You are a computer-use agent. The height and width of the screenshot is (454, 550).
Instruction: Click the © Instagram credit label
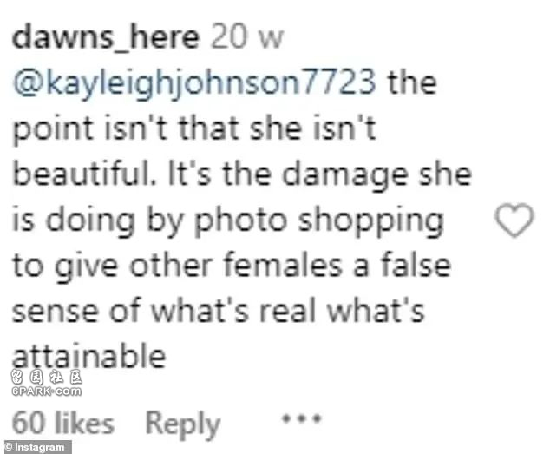coord(36,447)
